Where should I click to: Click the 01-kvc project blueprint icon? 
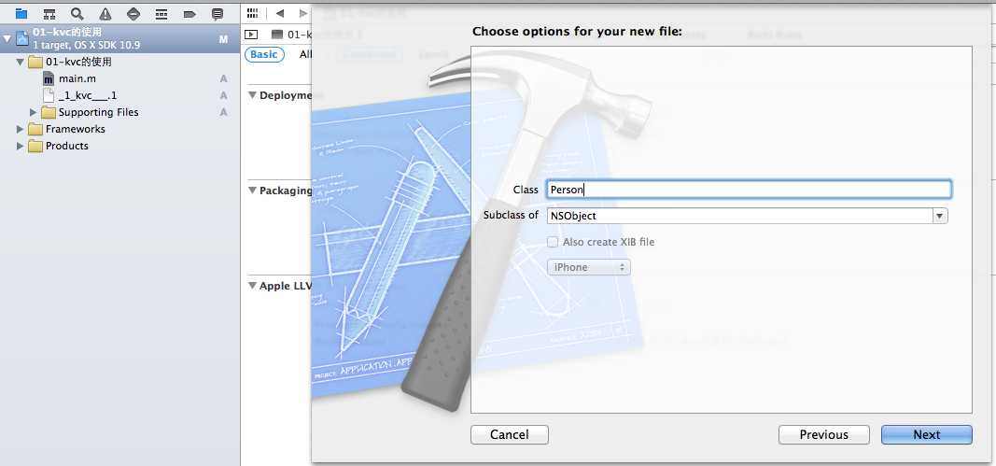[22, 38]
